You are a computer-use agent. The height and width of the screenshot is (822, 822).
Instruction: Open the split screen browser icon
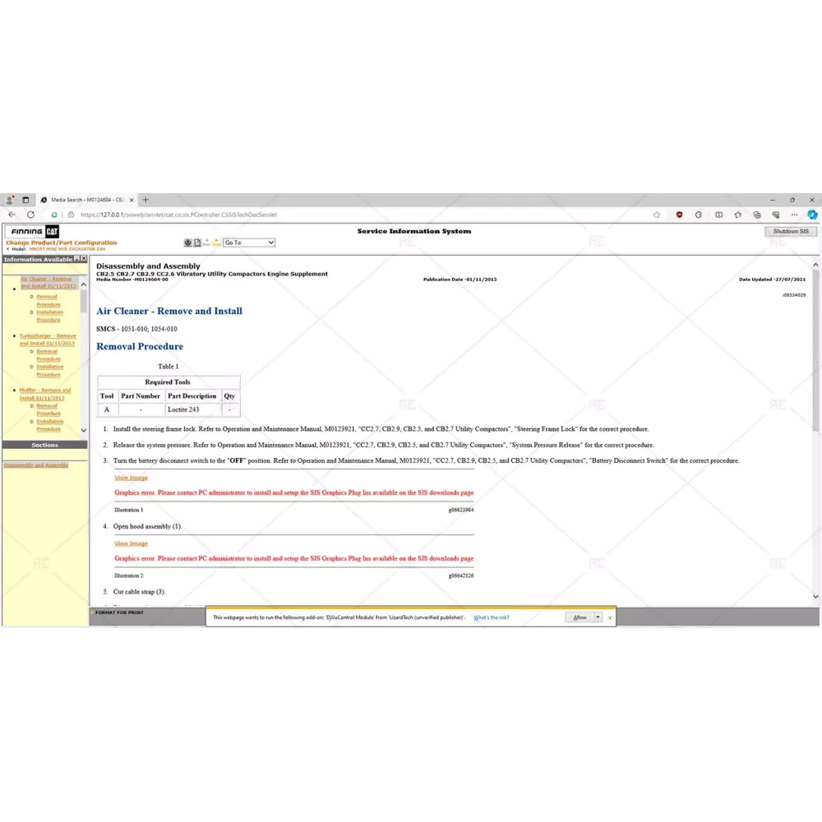718,215
